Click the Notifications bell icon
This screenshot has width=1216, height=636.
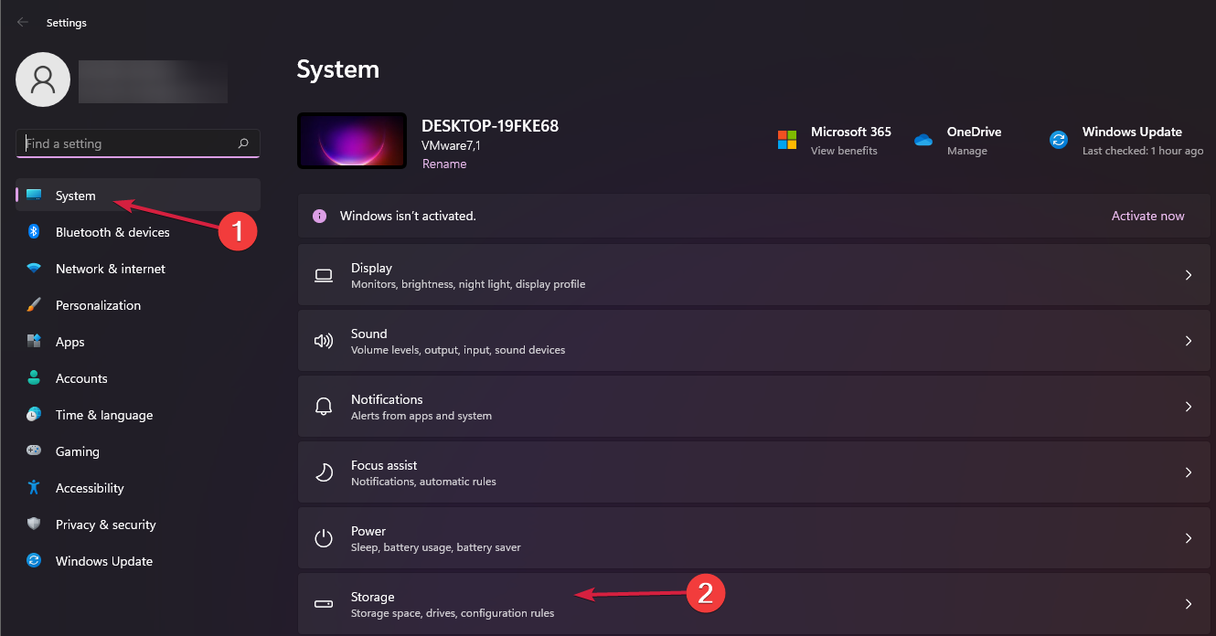[x=324, y=406]
